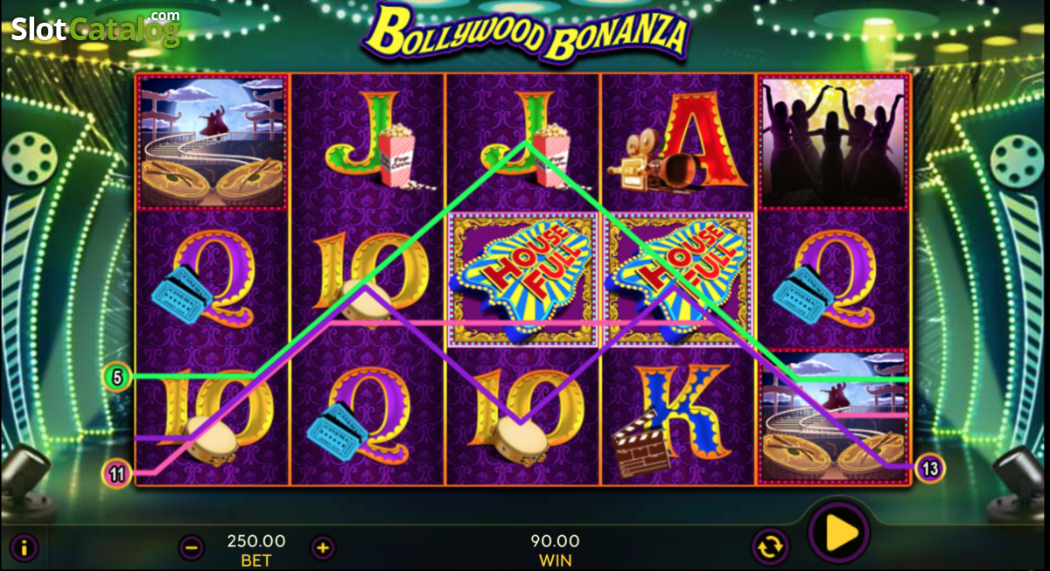Click the red A camera symbol
Image resolution: width=1050 pixels, height=571 pixels.
[678, 143]
